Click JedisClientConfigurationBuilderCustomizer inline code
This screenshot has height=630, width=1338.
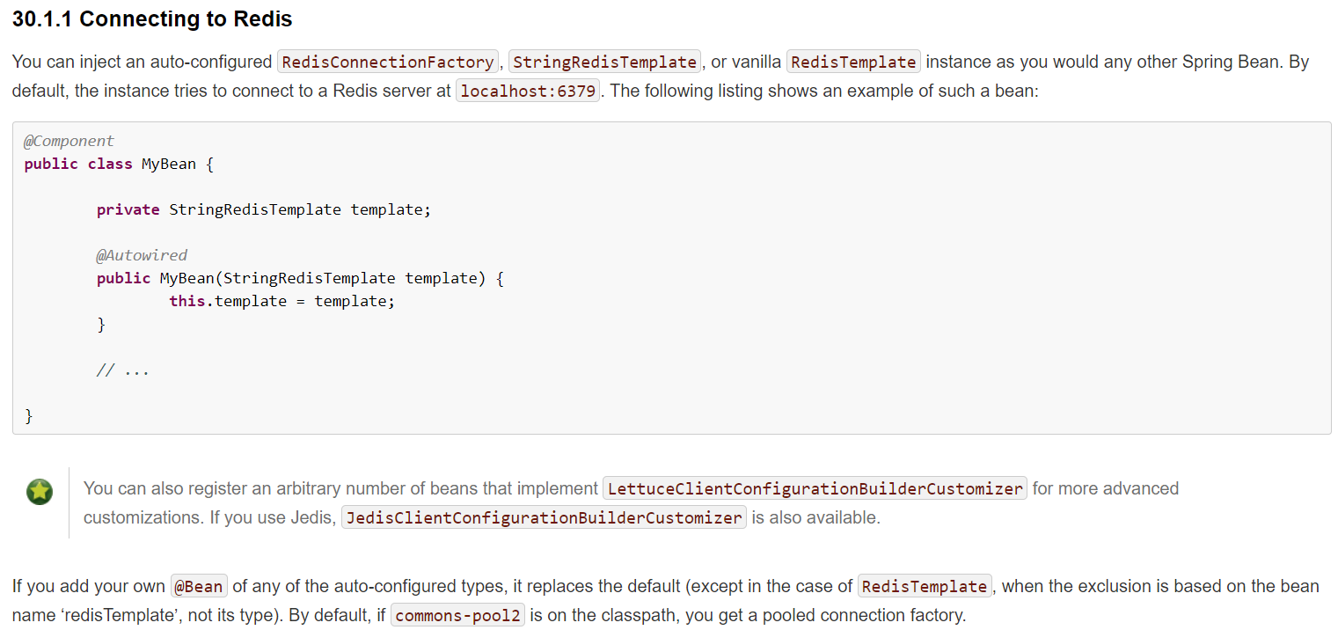(544, 517)
